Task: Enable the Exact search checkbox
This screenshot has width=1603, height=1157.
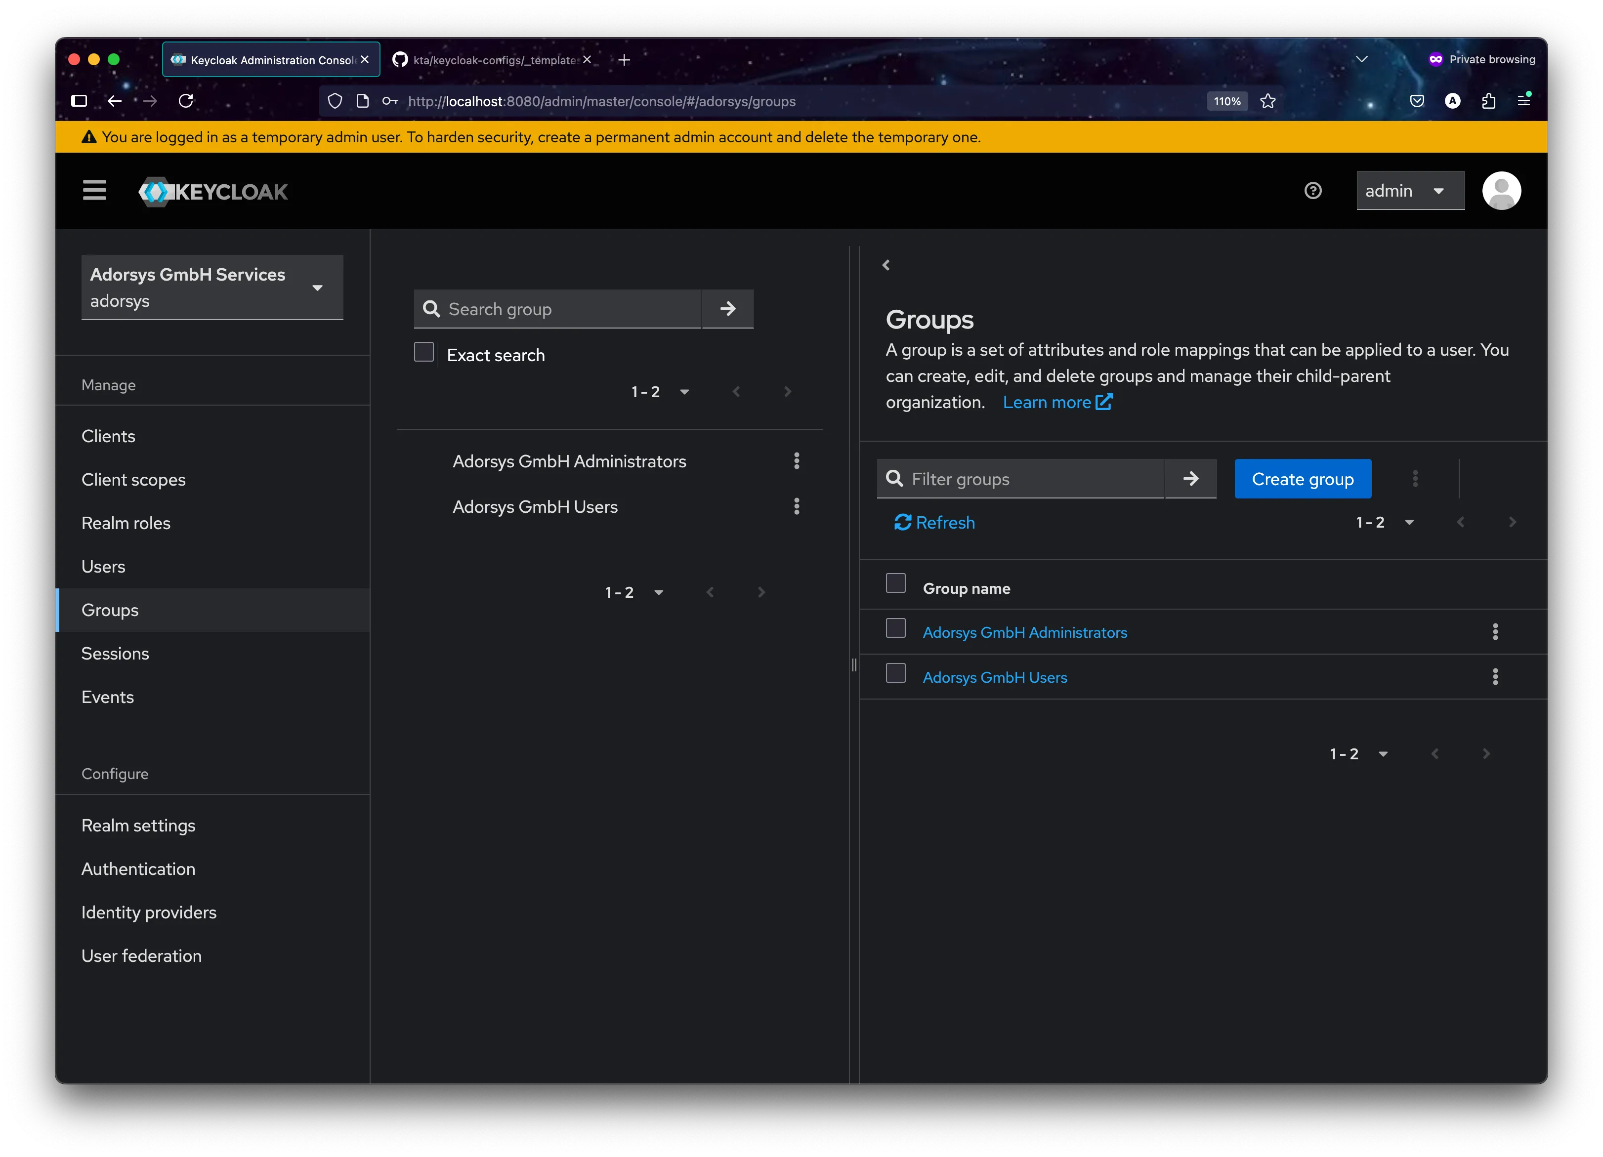Action: coord(424,351)
